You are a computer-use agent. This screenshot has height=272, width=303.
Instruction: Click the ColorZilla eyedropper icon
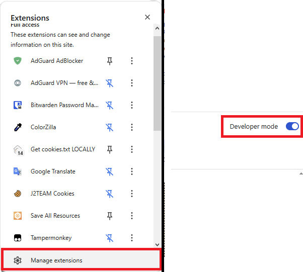point(18,127)
